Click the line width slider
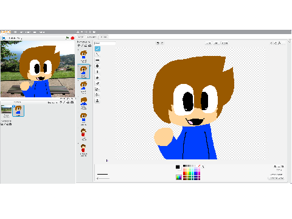The width and height of the screenshot is (292, 219). [x=103, y=178]
